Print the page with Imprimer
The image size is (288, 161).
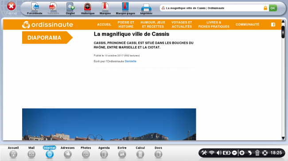[x=146, y=8]
